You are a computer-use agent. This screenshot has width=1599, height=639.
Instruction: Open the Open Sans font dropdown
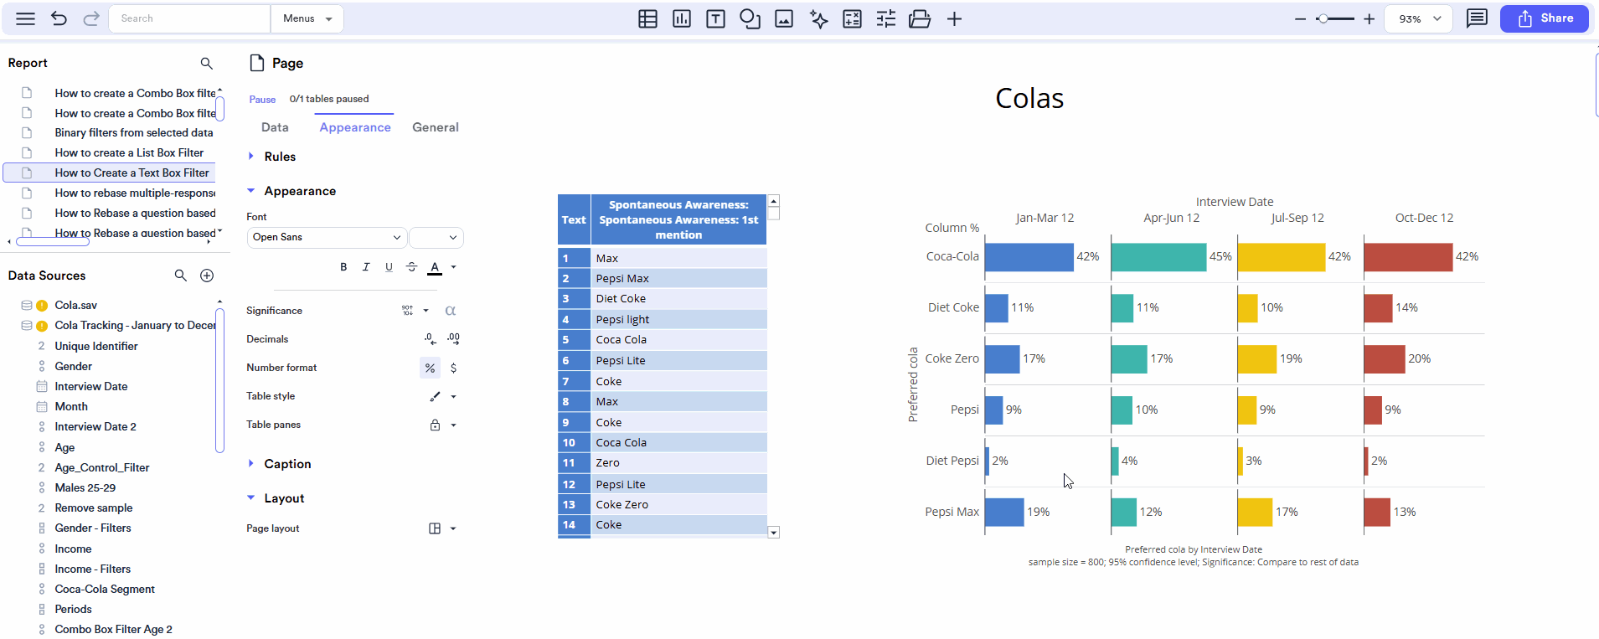tap(327, 237)
